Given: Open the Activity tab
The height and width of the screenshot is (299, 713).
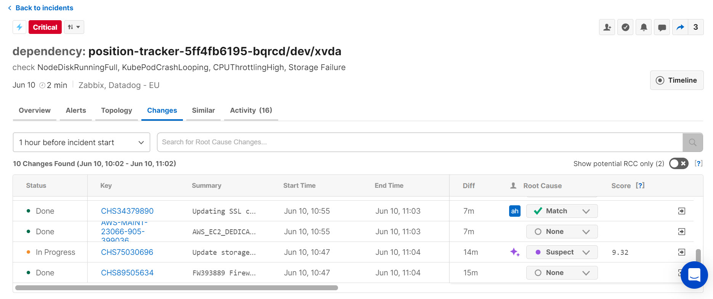Looking at the screenshot, I should coord(251,110).
